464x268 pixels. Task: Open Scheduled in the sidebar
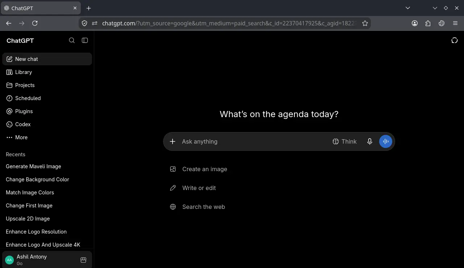click(x=47, y=98)
